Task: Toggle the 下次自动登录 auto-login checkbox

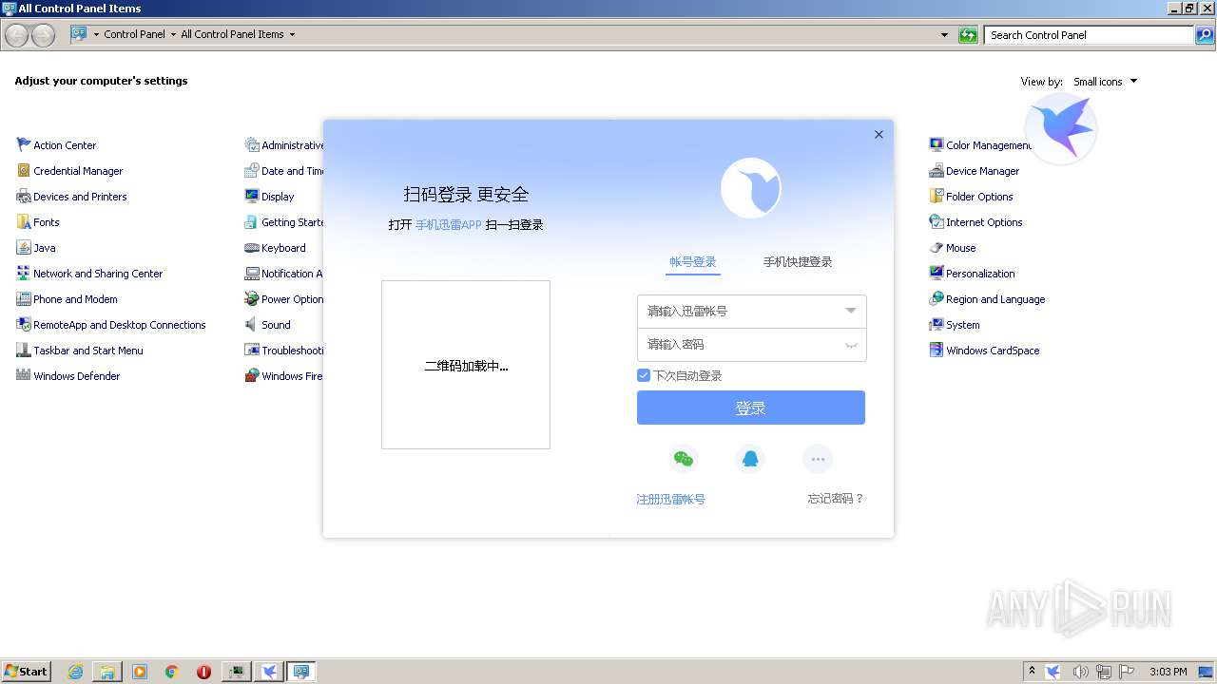Action: (644, 375)
